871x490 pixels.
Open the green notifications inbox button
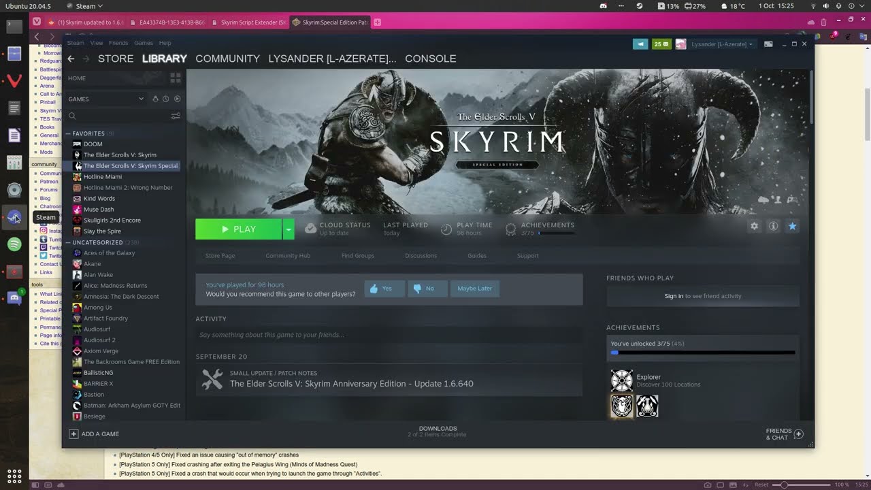pos(661,44)
